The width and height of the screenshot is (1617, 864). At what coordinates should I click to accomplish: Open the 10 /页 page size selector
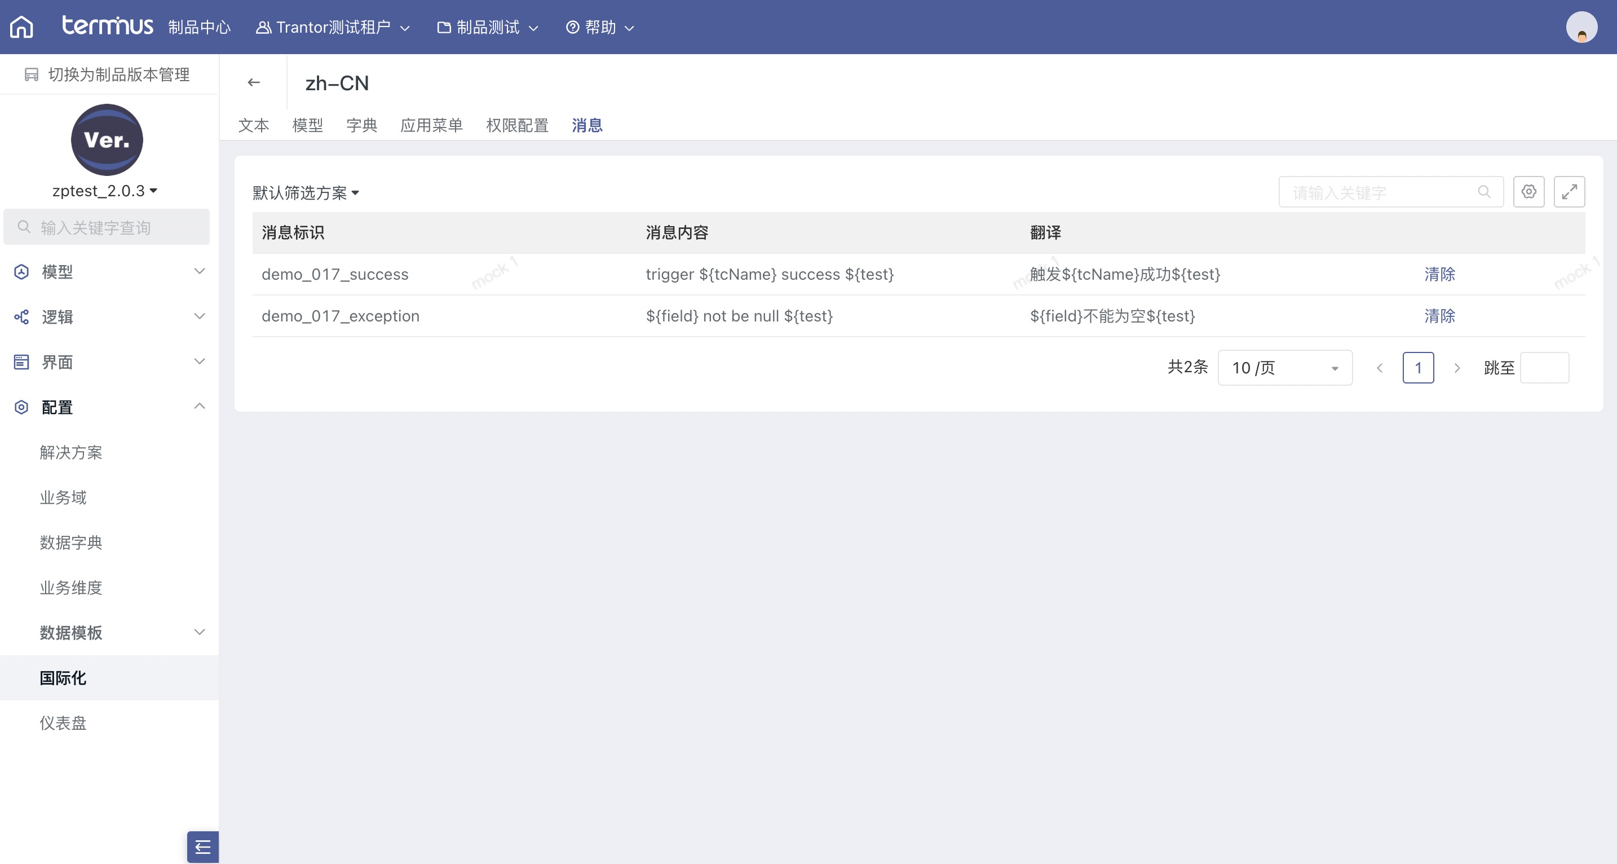pyautogui.click(x=1285, y=368)
